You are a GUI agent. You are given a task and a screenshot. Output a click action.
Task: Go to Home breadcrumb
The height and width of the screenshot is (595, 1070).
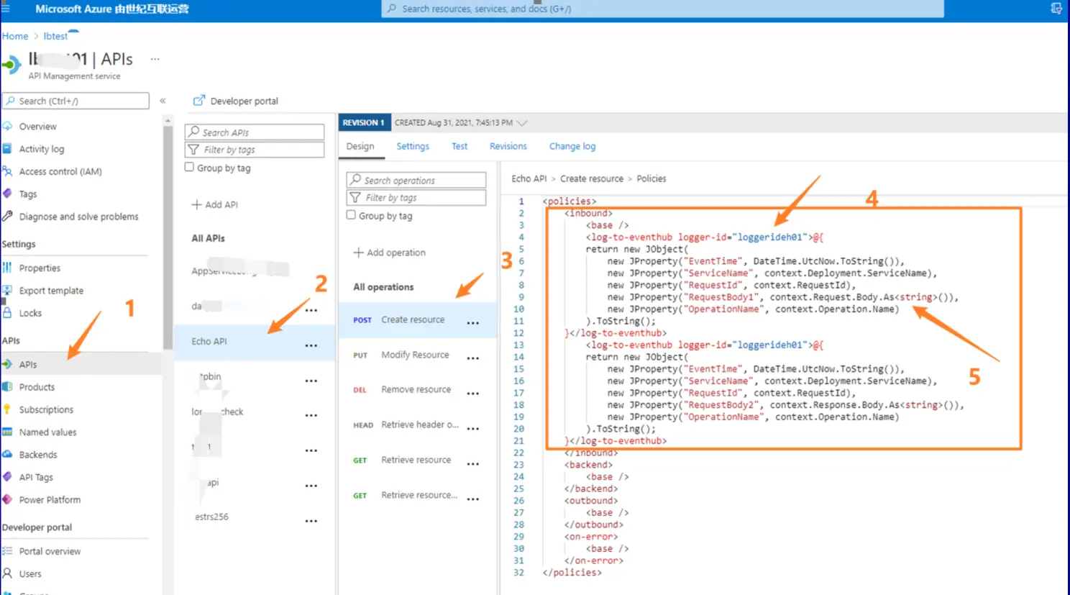tap(15, 36)
